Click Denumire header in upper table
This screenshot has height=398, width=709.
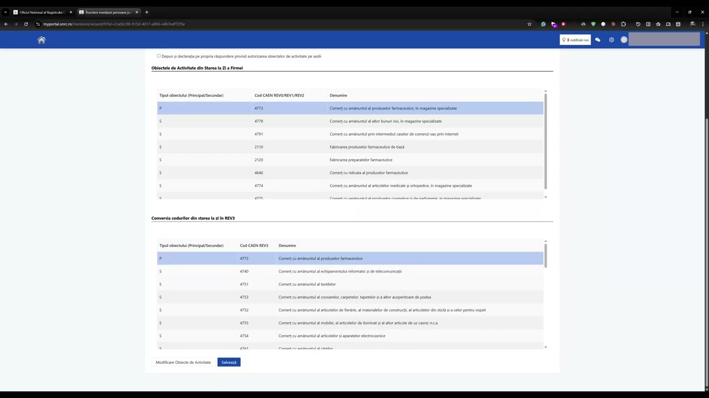(338, 95)
